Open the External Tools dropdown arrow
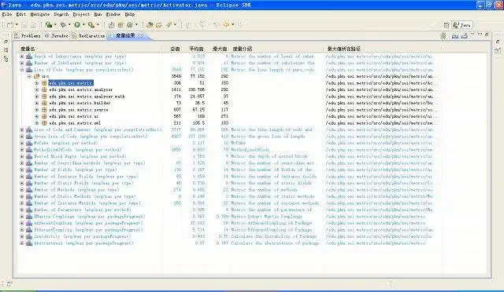Viewport: 504px width, 292px height. click(x=98, y=24)
